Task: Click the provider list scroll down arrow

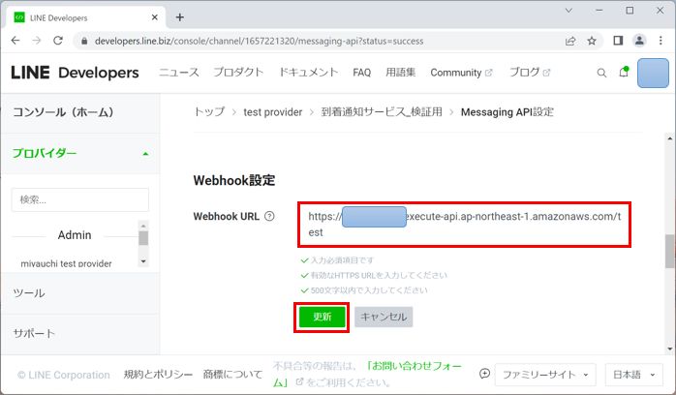Action: pyautogui.click(x=143, y=261)
